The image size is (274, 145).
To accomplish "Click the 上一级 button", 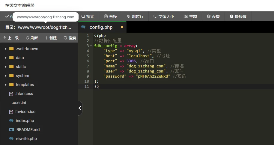I will (x=11, y=38).
